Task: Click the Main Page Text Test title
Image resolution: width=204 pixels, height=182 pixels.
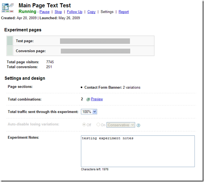Action: 45,5
